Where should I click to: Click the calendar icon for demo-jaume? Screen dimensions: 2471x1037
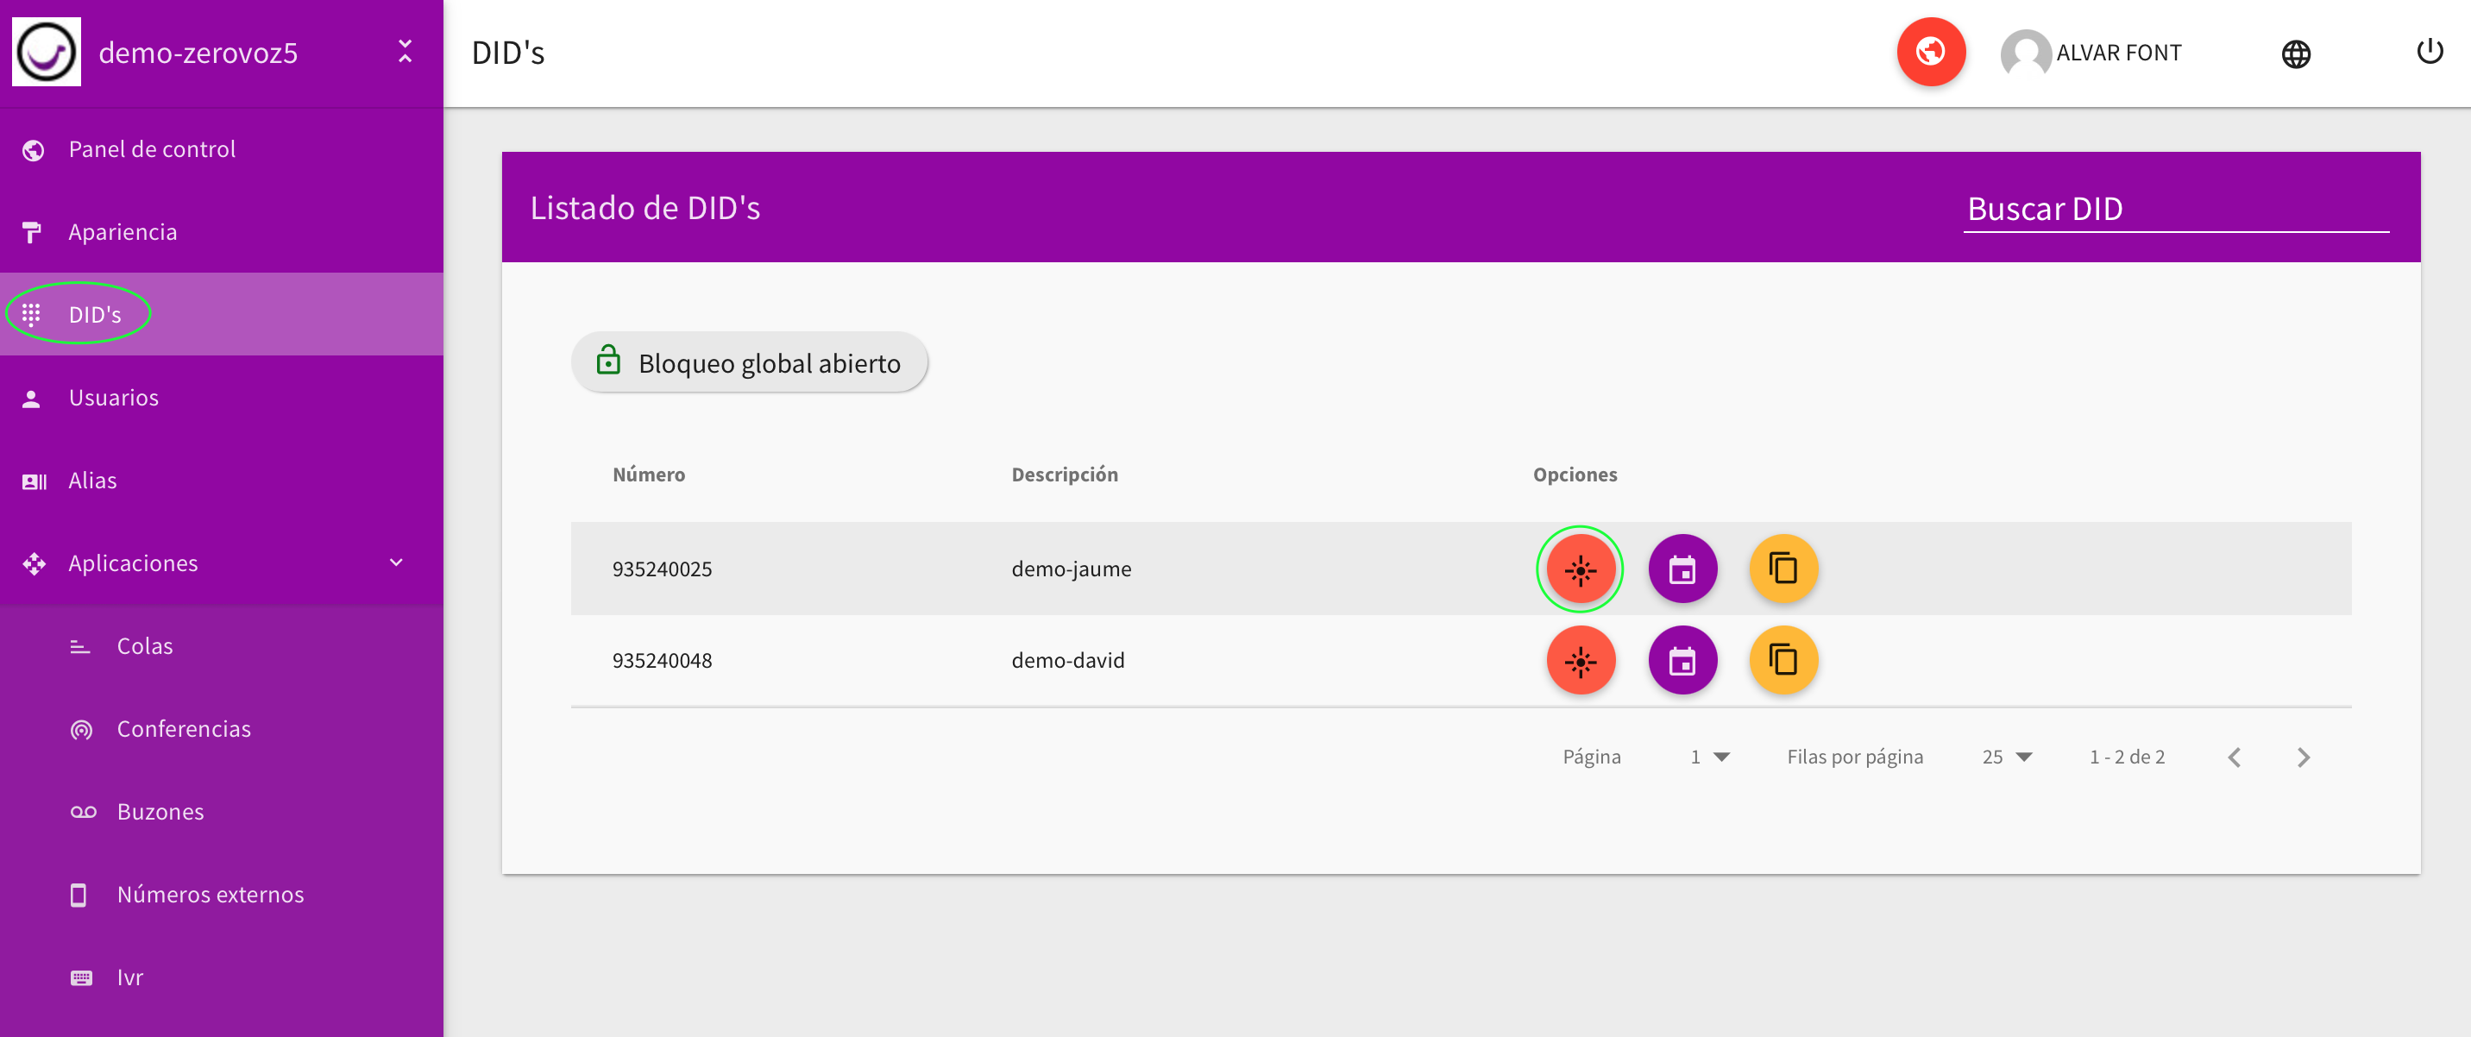[x=1682, y=569]
